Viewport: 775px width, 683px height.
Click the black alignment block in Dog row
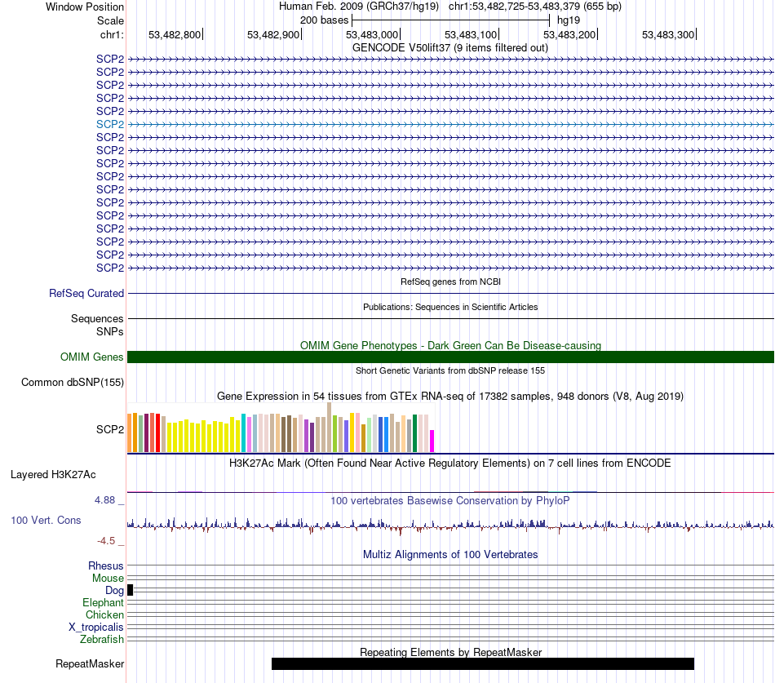[x=130, y=589]
